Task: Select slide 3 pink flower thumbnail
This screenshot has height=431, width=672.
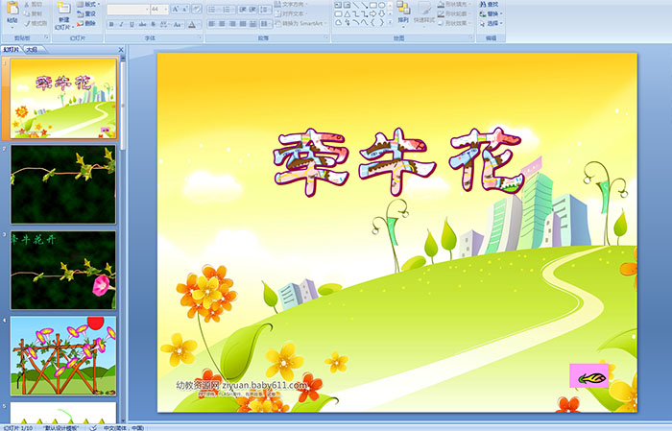Action: coord(63,270)
